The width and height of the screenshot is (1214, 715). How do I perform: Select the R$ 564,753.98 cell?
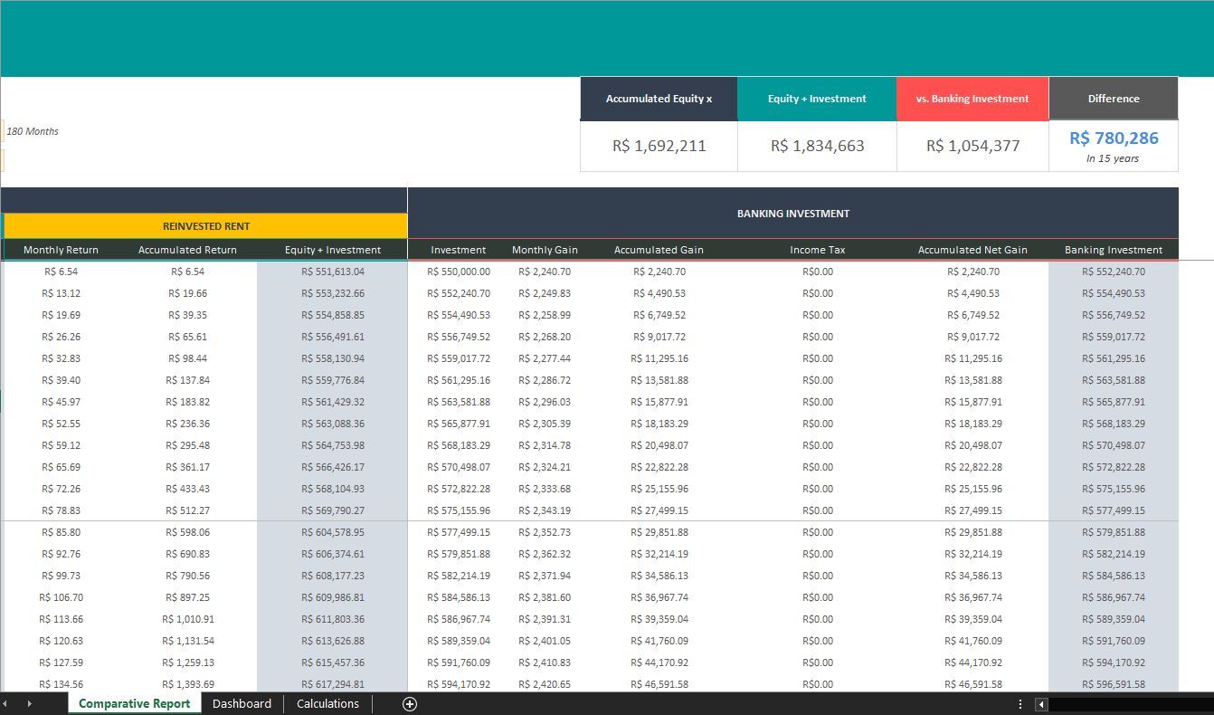click(333, 445)
